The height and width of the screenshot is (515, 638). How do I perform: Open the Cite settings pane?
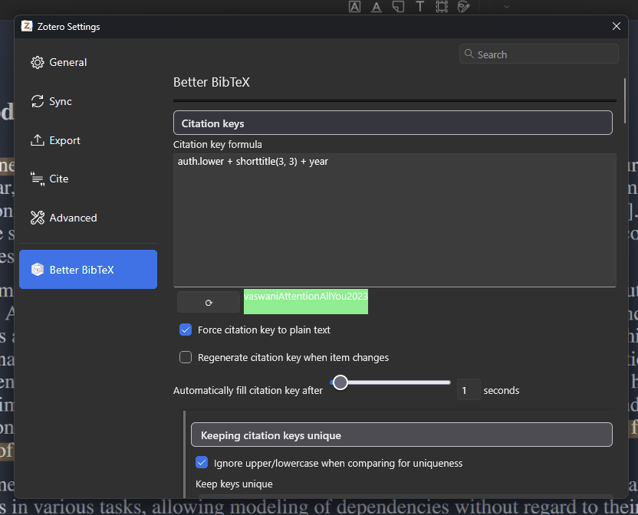point(88,179)
